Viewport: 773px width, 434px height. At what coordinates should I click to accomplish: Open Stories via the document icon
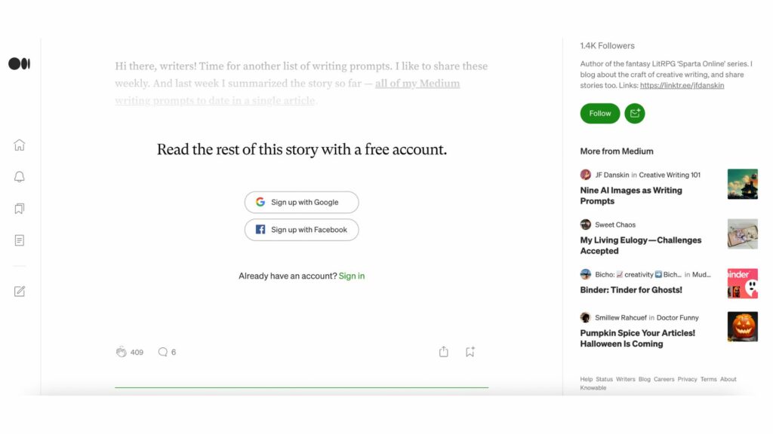pos(19,240)
